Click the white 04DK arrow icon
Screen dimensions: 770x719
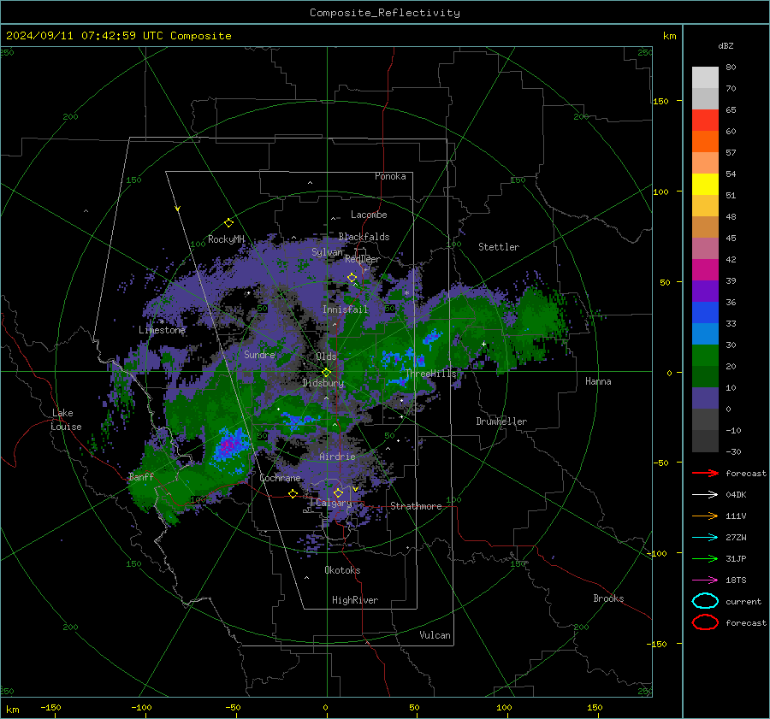(x=705, y=495)
